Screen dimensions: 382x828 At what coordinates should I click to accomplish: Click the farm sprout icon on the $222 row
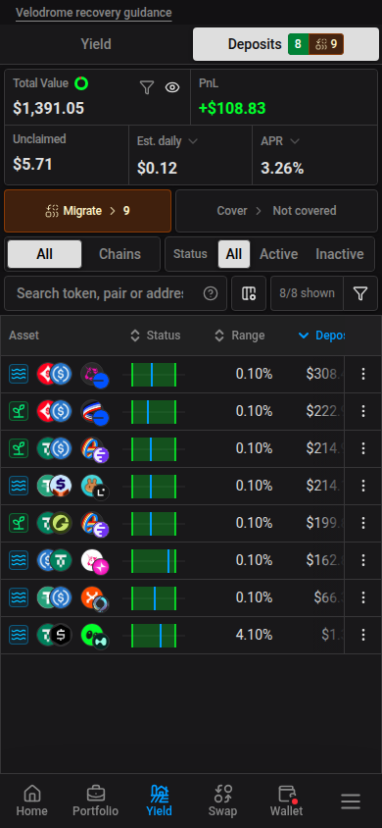19,411
